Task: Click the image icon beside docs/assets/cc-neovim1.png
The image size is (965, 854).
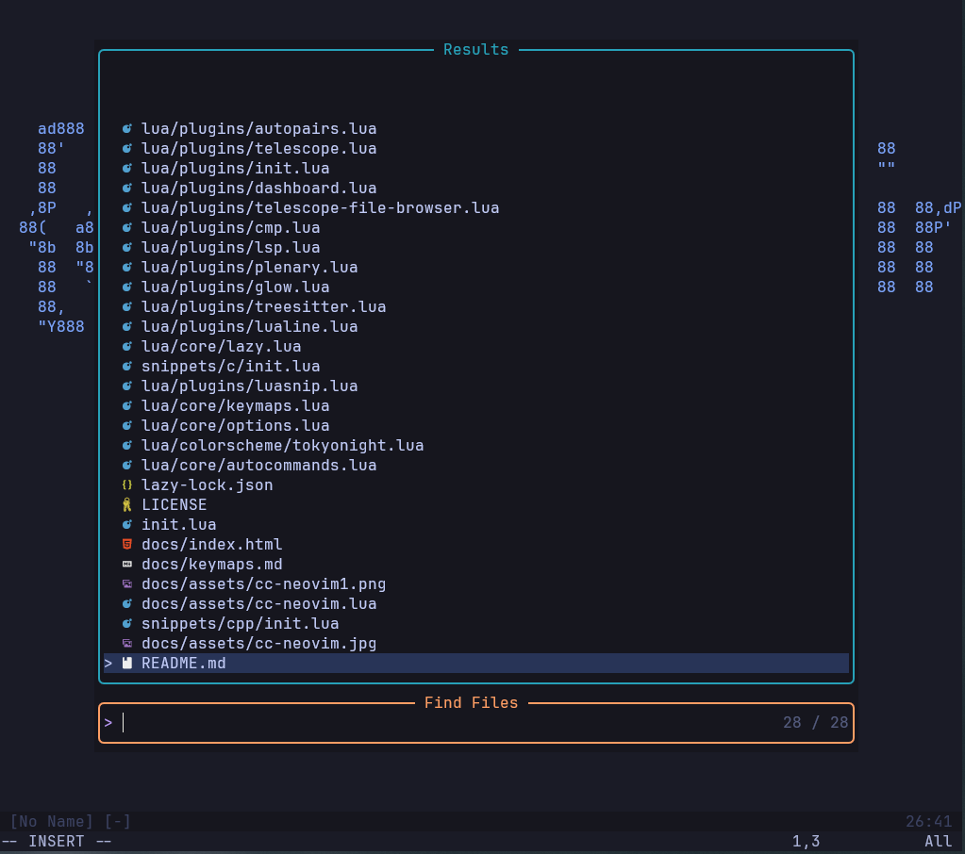Action: click(x=127, y=584)
